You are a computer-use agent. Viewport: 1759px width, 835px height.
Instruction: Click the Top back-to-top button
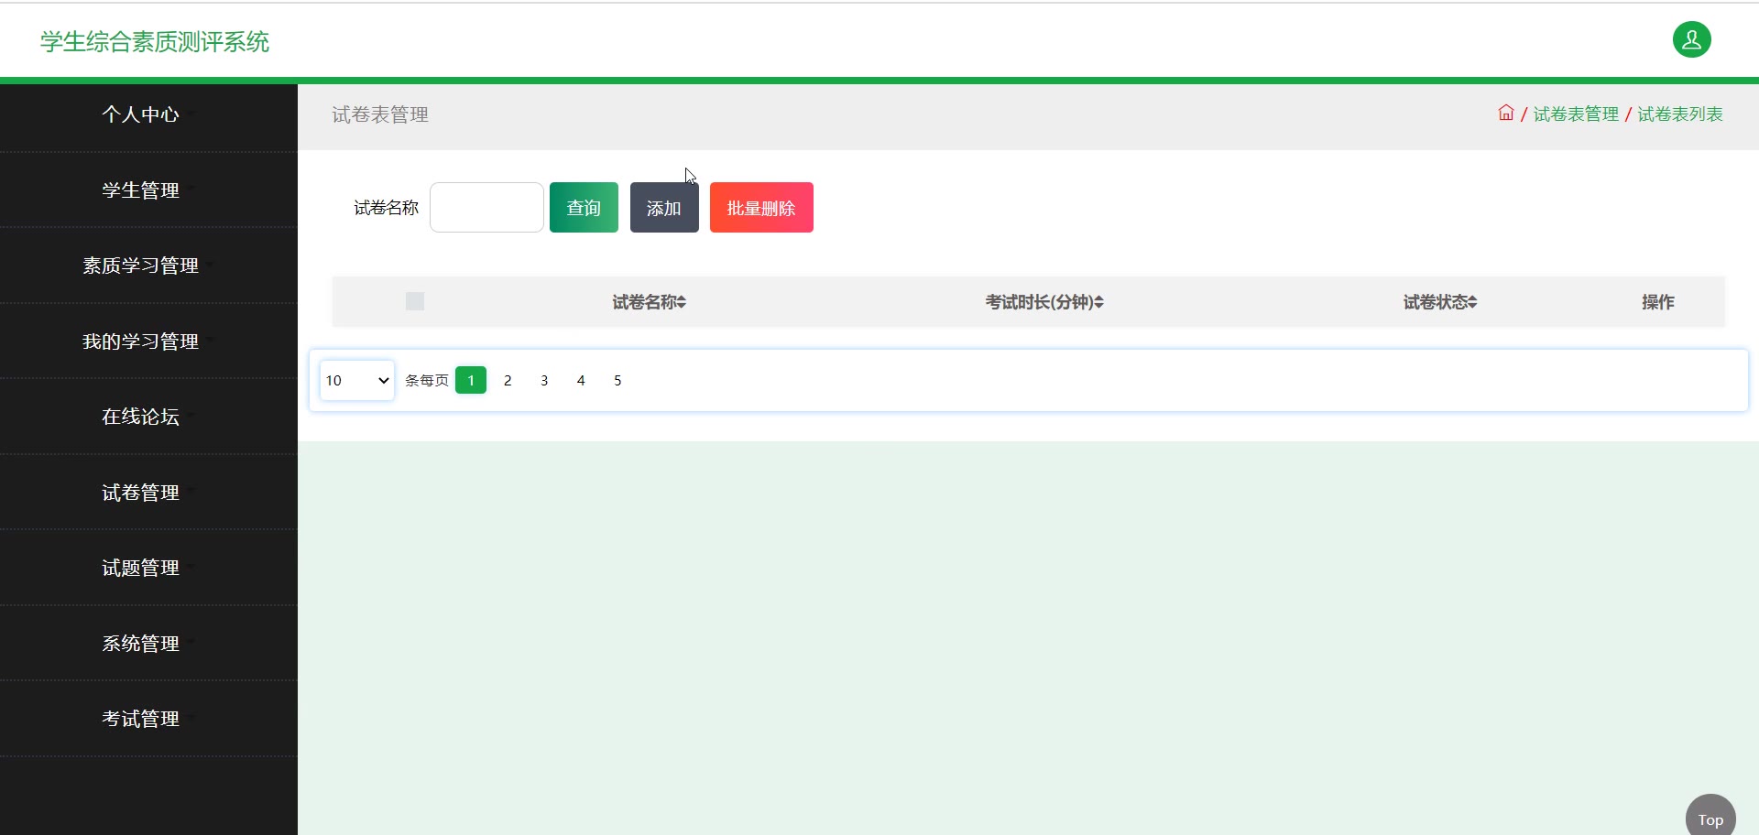coord(1710,818)
